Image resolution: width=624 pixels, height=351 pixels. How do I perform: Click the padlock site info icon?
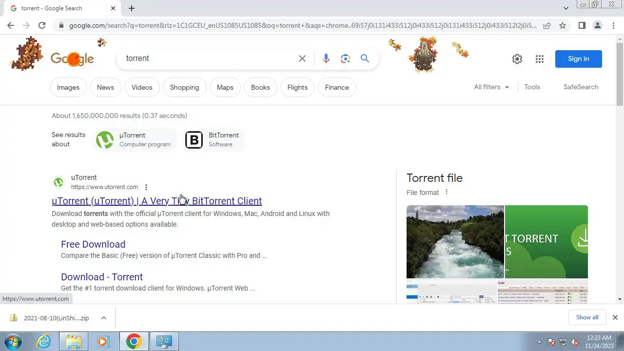pos(61,25)
